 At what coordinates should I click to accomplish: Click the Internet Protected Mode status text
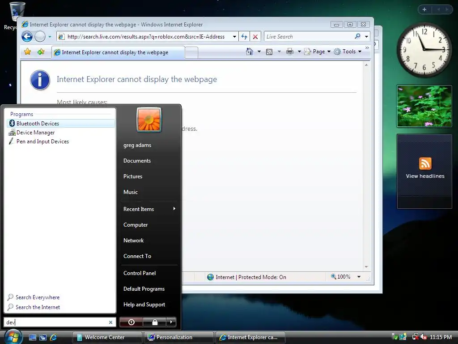[251, 277]
